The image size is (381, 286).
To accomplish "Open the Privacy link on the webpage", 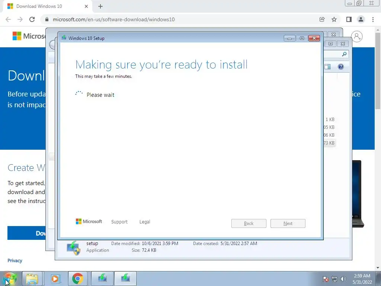I will click(x=15, y=260).
